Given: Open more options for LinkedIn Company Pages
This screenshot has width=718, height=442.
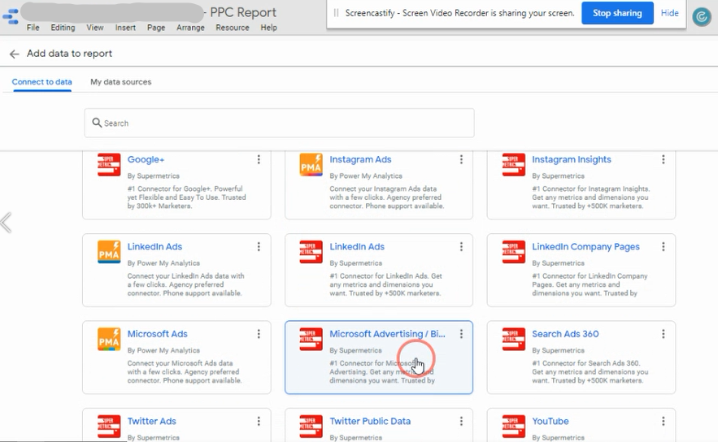Looking at the screenshot, I should coord(663,247).
